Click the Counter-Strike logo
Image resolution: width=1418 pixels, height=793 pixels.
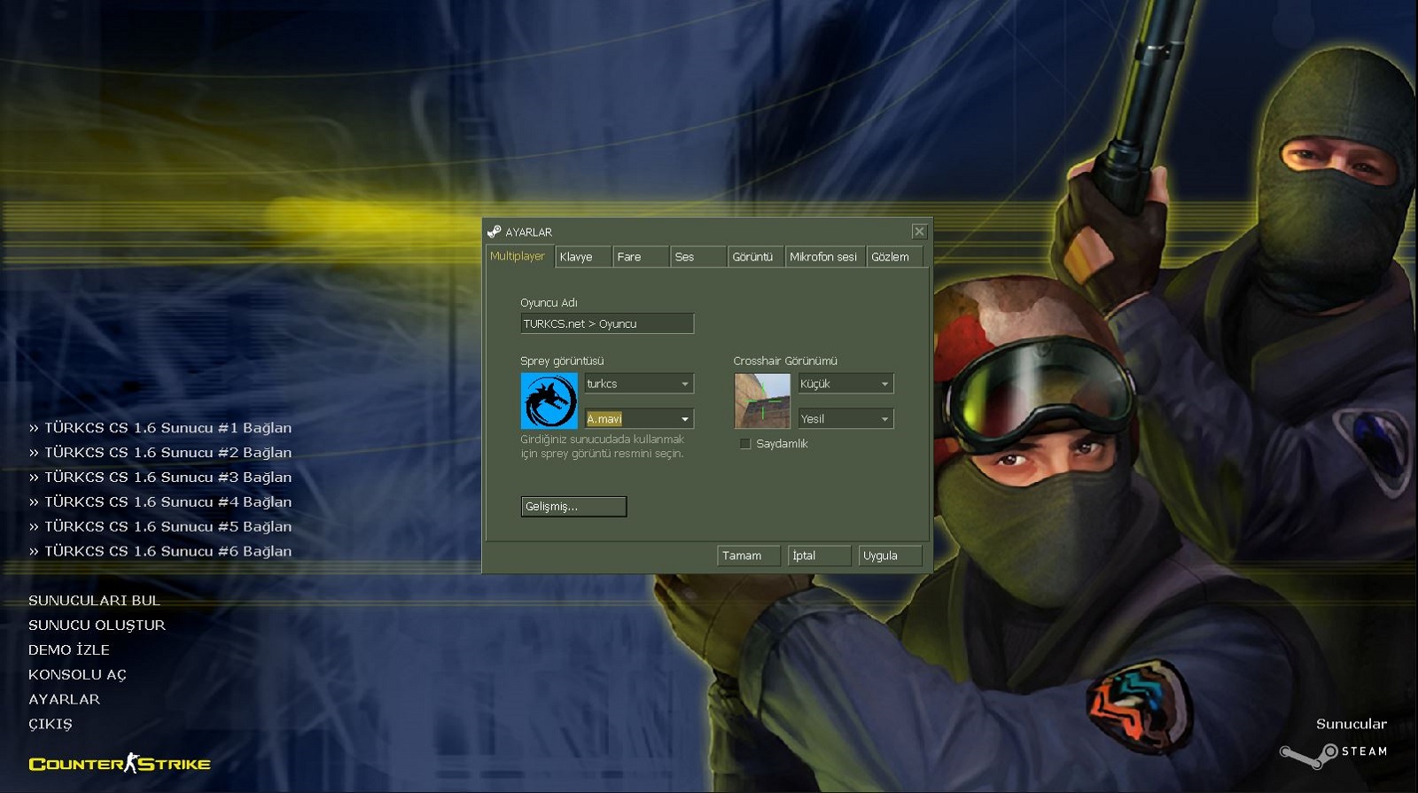point(120,764)
